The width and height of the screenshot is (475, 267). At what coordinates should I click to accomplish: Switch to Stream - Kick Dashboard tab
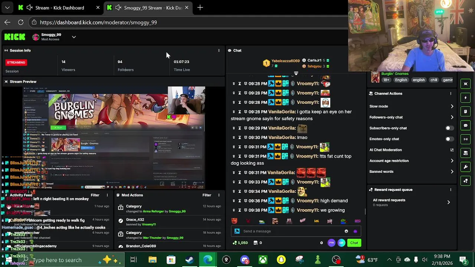(59, 7)
